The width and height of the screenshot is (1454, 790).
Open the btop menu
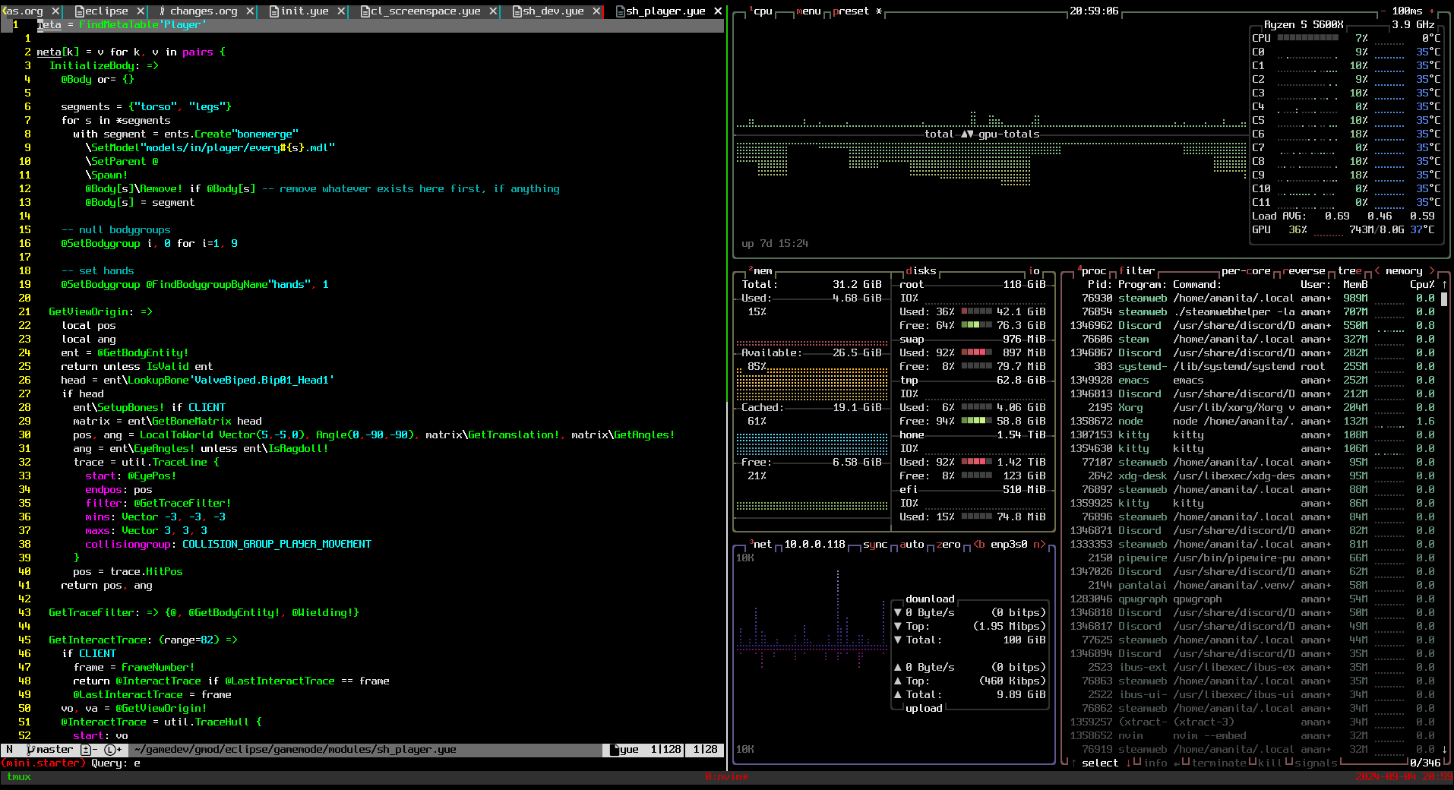[x=808, y=11]
